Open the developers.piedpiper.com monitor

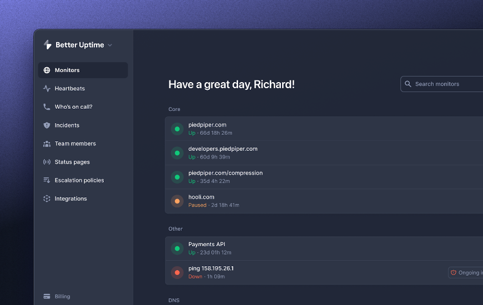point(324,153)
